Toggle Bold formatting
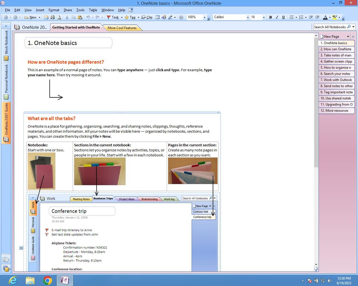 point(270,17)
